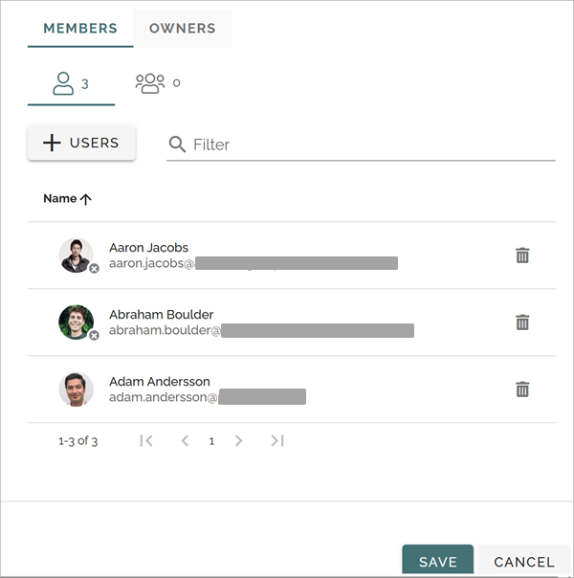Go to previous page of members
This screenshot has height=578, width=574.
pos(185,440)
